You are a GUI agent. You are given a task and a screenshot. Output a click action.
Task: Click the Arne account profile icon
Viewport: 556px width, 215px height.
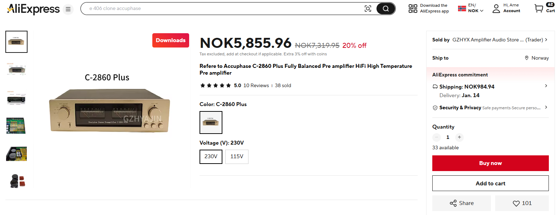[496, 9]
